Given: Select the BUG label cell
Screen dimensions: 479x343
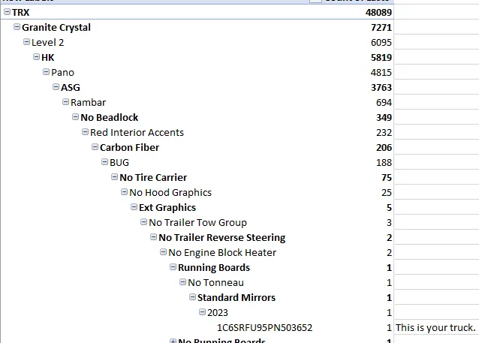Looking at the screenshot, I should click(x=119, y=162).
